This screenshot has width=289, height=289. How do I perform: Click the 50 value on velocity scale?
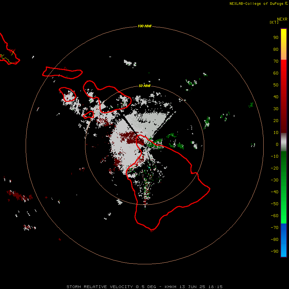(x=276, y=85)
